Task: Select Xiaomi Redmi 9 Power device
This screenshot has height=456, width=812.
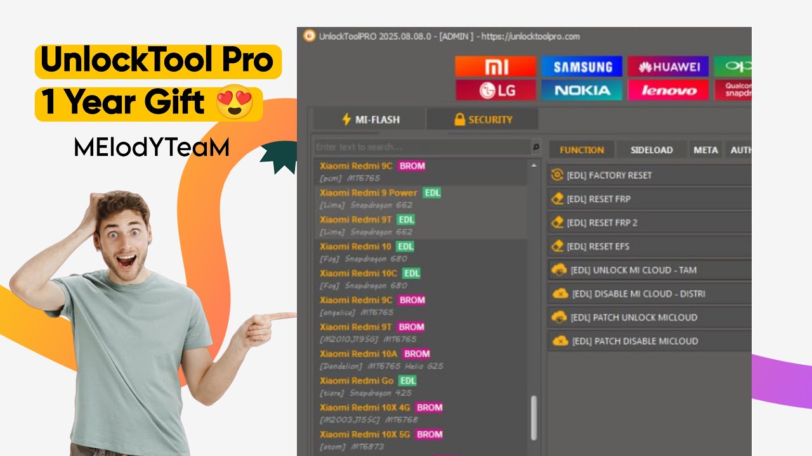Action: [x=421, y=199]
